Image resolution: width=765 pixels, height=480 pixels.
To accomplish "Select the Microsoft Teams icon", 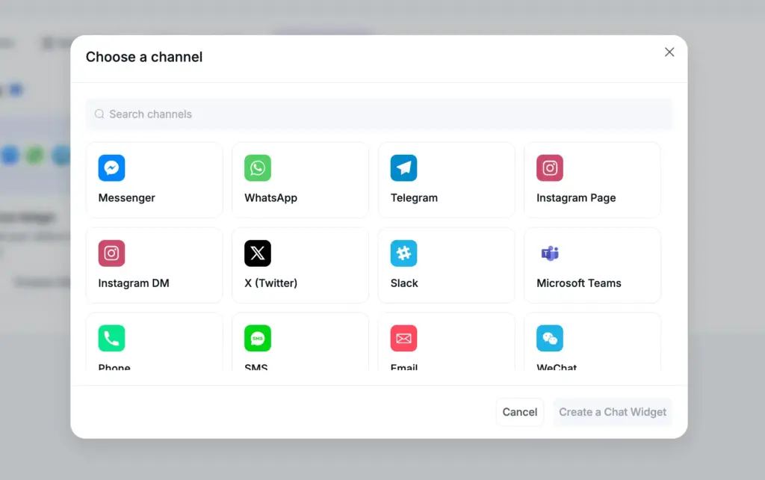I will (550, 253).
